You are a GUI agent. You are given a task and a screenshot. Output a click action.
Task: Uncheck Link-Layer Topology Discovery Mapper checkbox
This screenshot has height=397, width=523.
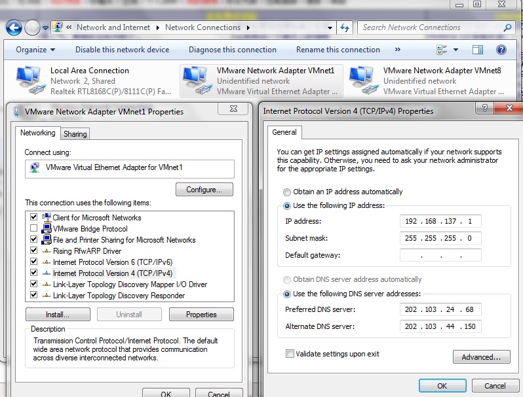click(33, 284)
